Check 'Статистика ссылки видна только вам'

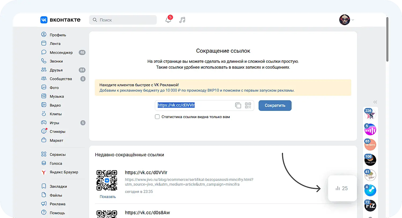point(157,117)
